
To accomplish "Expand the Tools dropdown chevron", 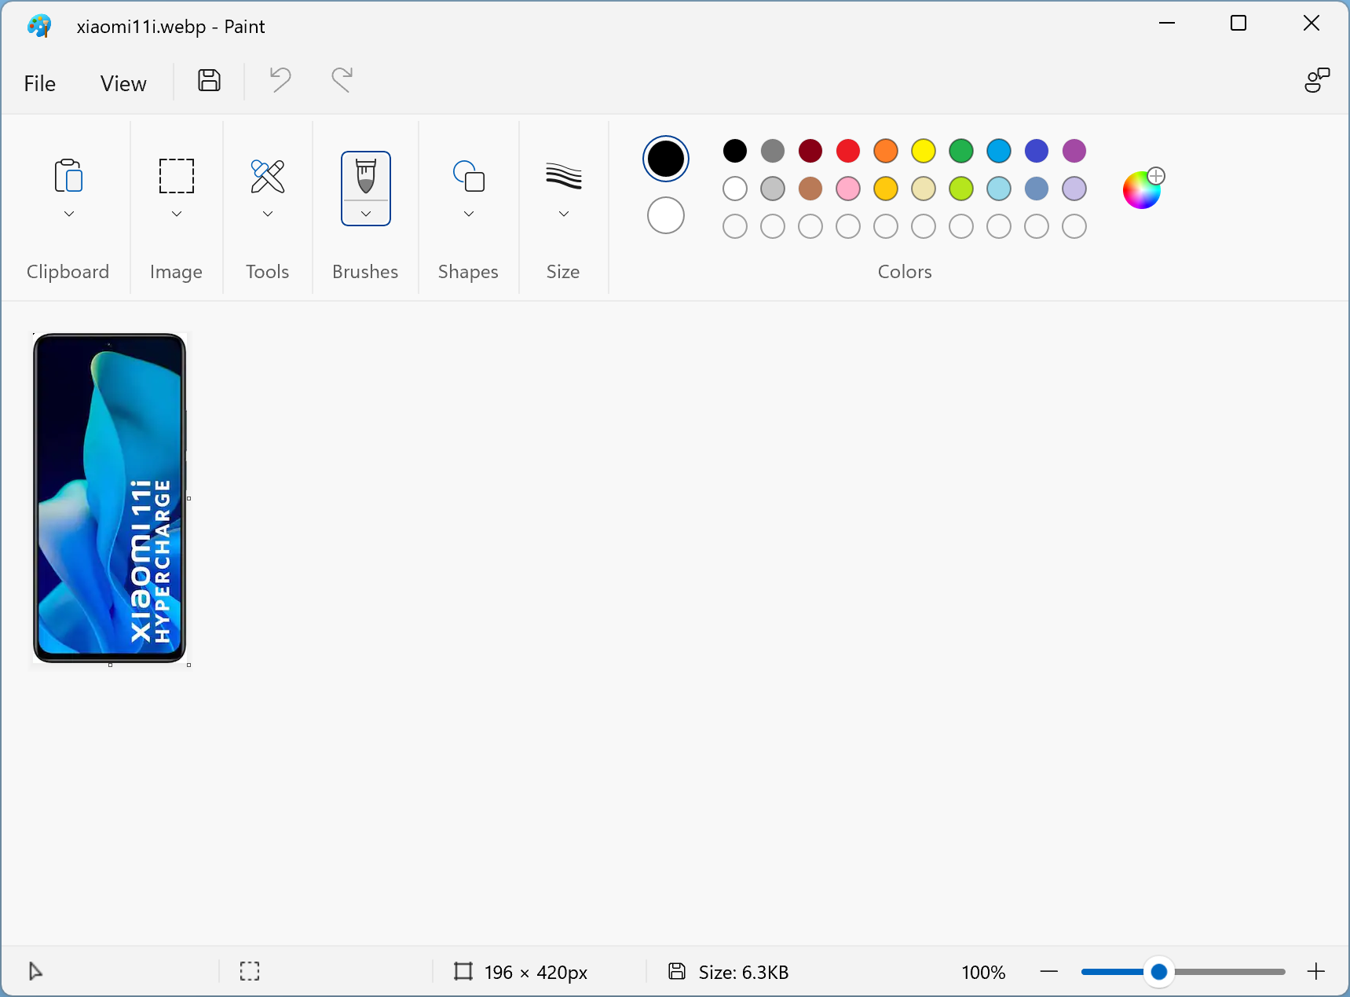I will 268,214.
